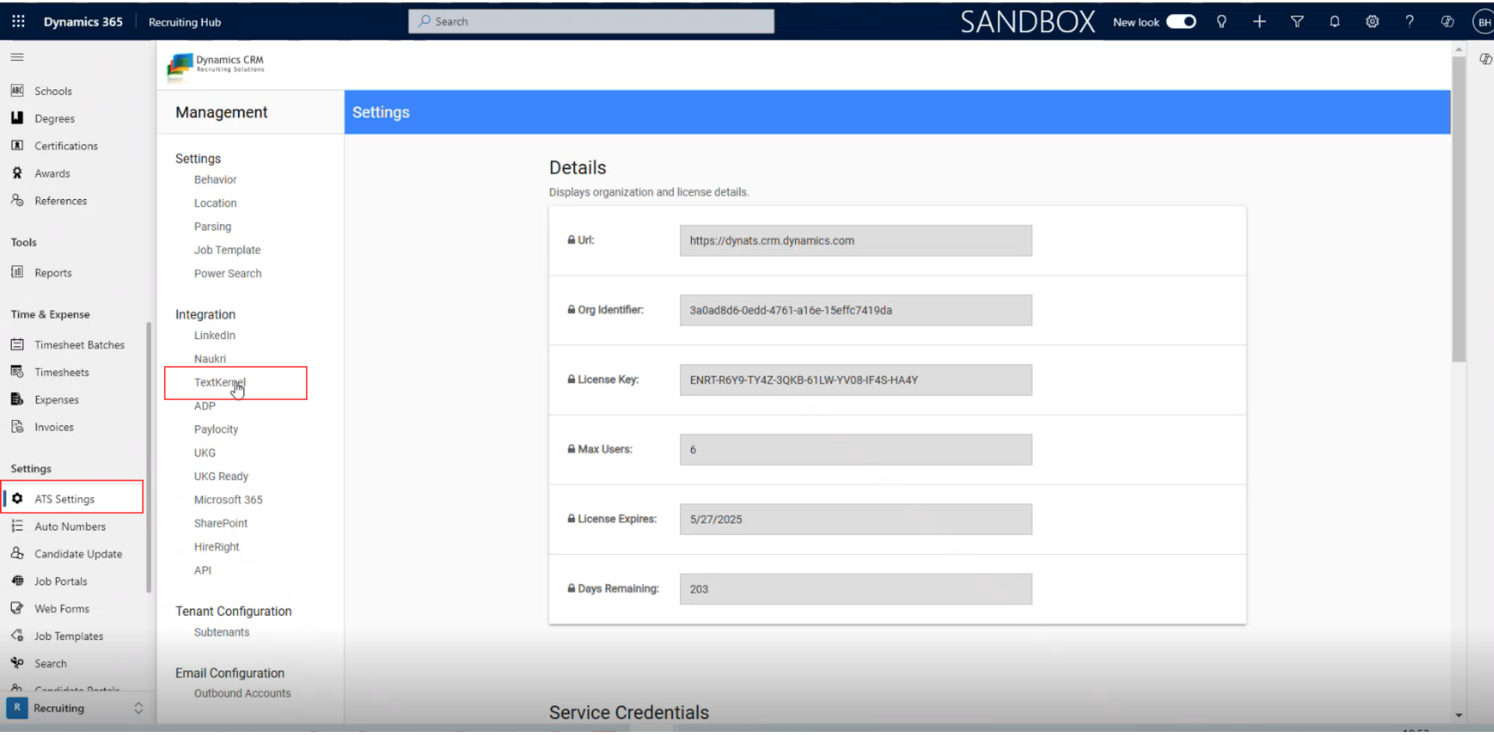Click in the top Search box
Screen dimensions: 1494x735
pos(591,22)
